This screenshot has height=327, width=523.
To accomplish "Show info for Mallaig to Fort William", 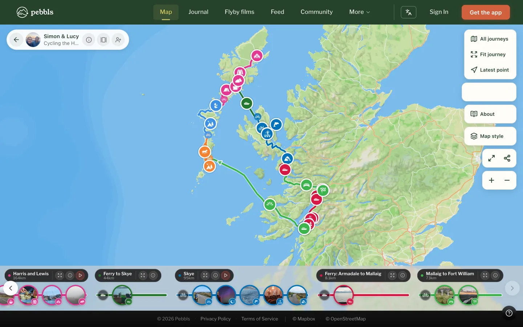I will (495, 275).
